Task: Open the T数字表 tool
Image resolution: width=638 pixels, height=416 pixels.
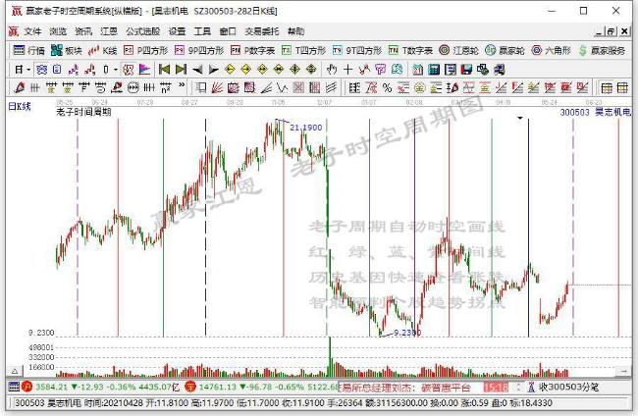Action: pyautogui.click(x=410, y=50)
